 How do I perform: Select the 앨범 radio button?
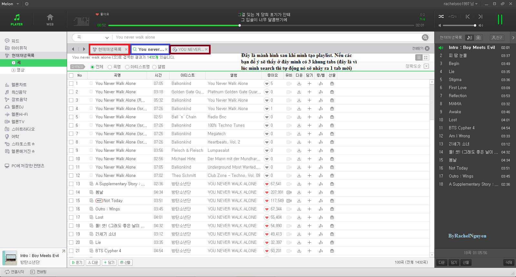(x=154, y=67)
